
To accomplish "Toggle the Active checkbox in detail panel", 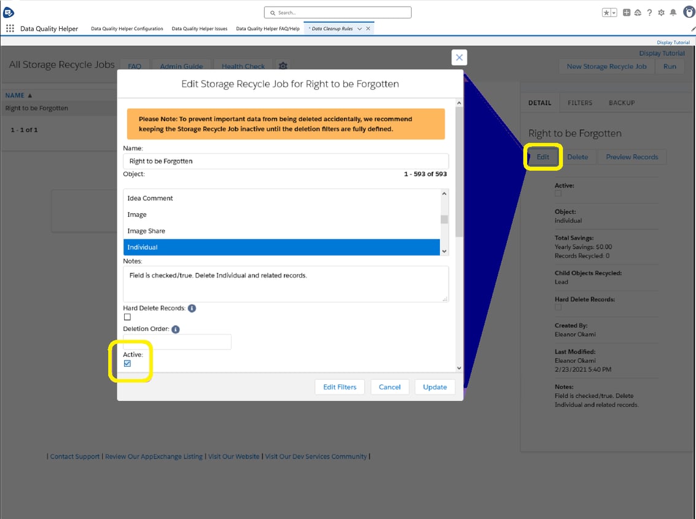I will click(x=558, y=193).
